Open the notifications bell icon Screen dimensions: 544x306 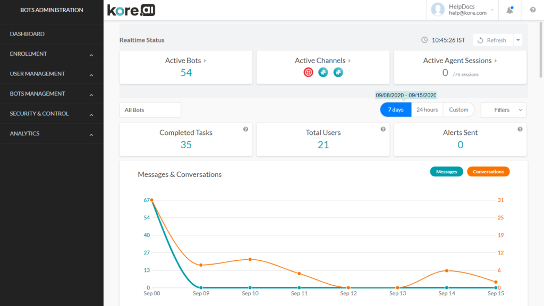coord(509,10)
